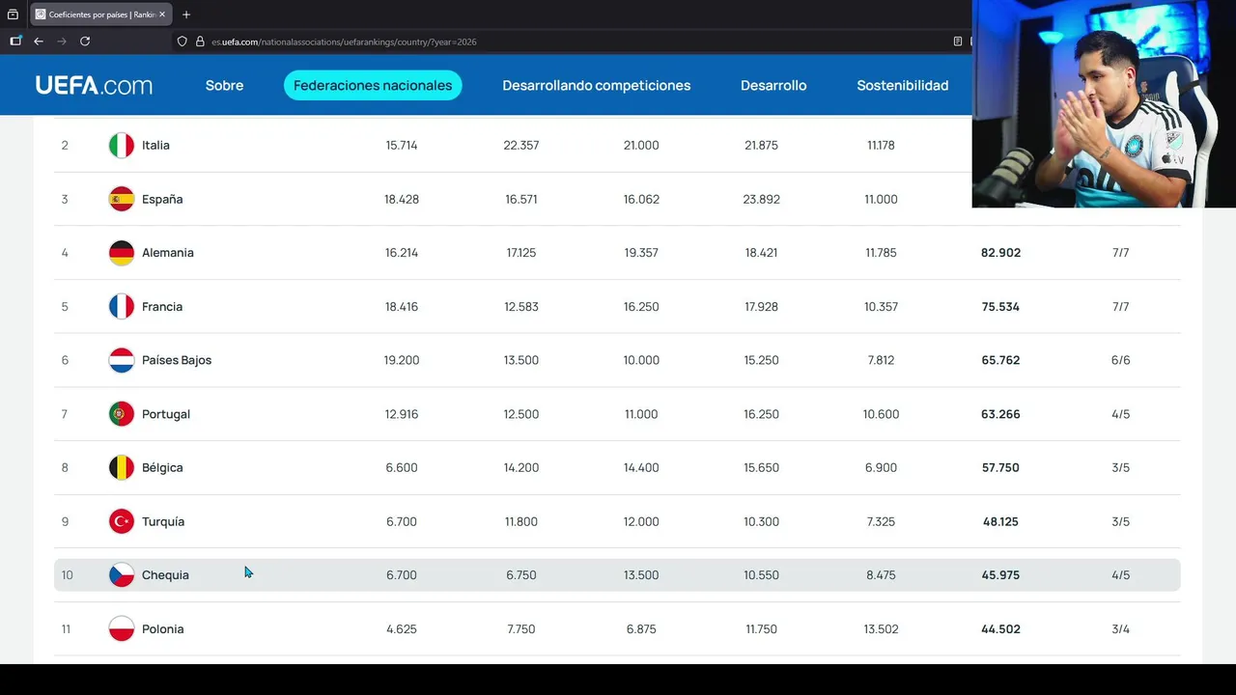Click Bélgica coefficient 14.400

[641, 467]
